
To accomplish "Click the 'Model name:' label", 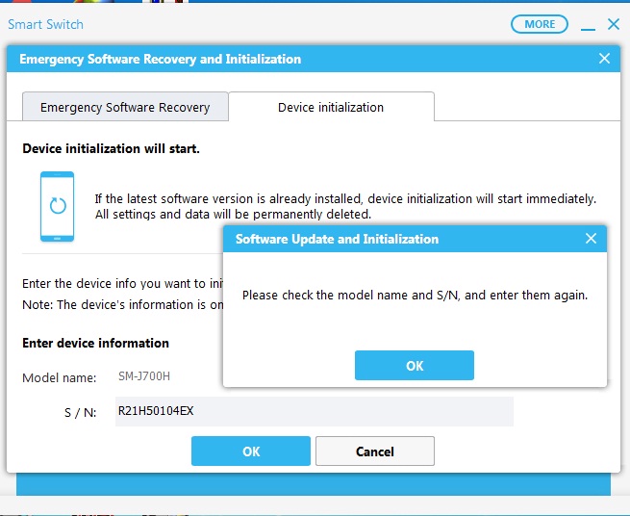I will click(x=60, y=377).
